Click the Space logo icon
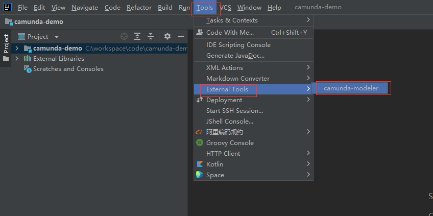Viewport: 433px width, 216px height. (x=199, y=175)
